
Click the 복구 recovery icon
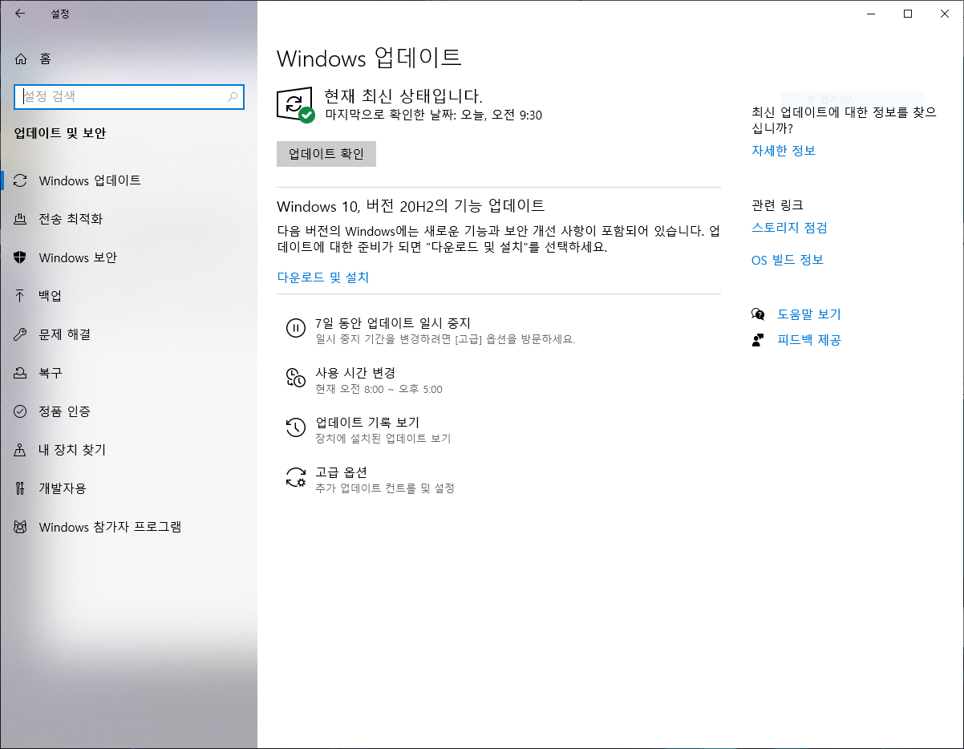click(x=21, y=373)
